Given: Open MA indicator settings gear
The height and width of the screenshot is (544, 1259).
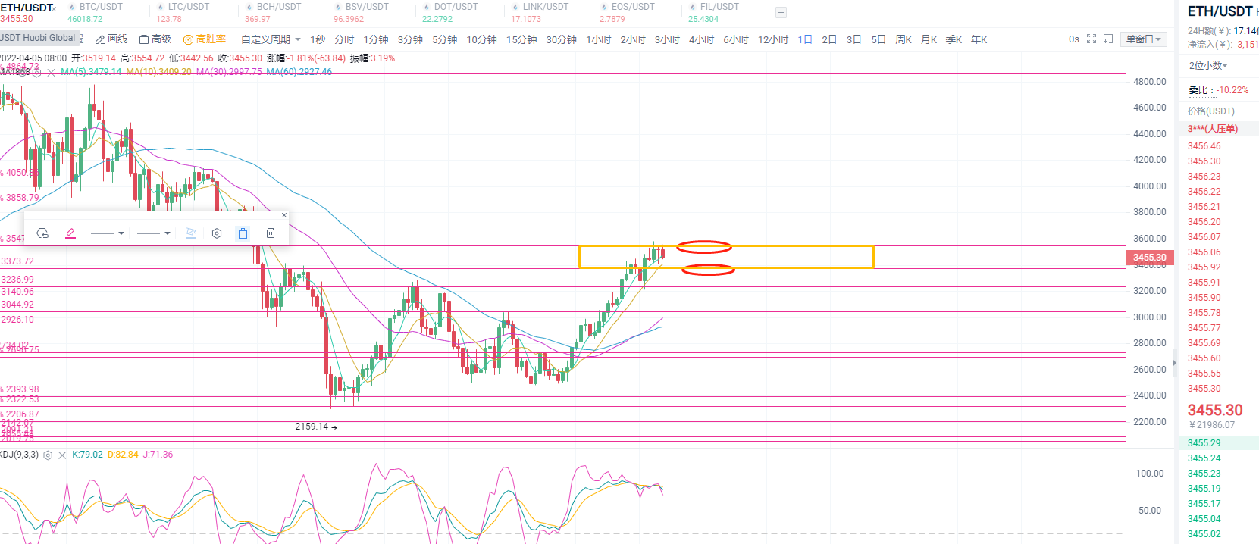Looking at the screenshot, I should tap(36, 73).
